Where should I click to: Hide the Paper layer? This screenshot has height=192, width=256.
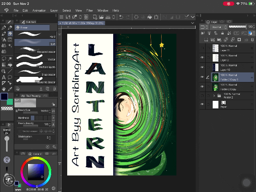click(x=202, y=104)
